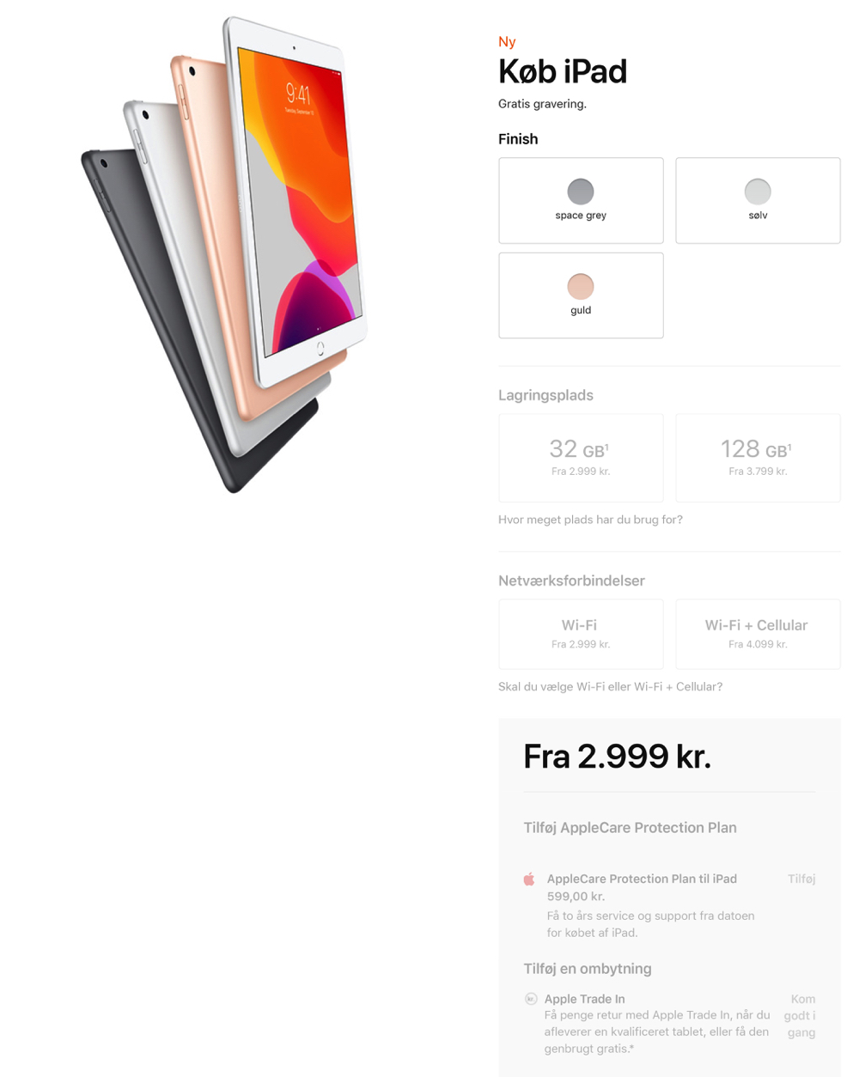Viewport: 859px width, 1077px height.
Task: Click the red Apple logo icon next to AppleCare
Action: 529,879
